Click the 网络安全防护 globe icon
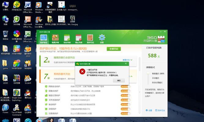Viewport: 204px width, 122px height. (46, 86)
